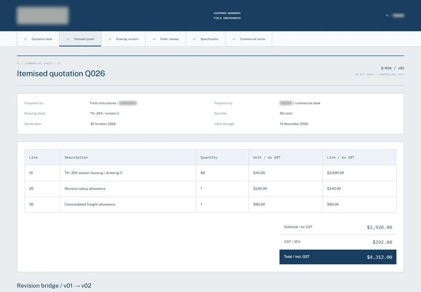Select the 'Revision setup allowance' row description

click(x=85, y=189)
